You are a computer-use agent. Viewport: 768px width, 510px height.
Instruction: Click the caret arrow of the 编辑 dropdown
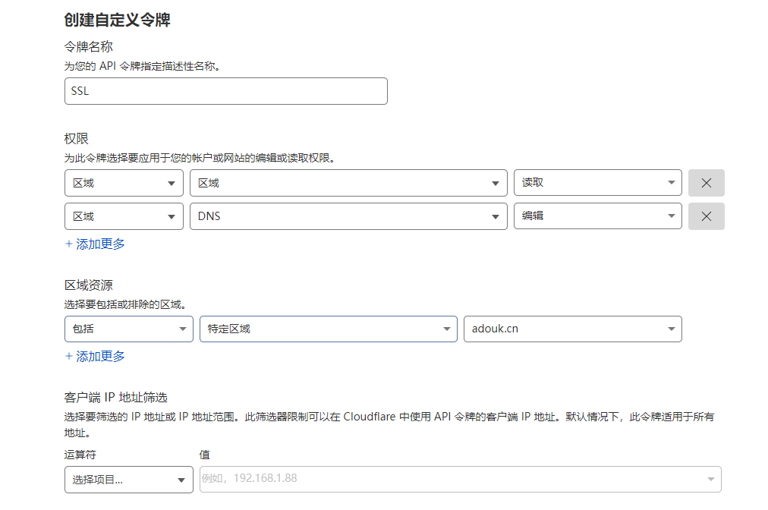point(671,216)
